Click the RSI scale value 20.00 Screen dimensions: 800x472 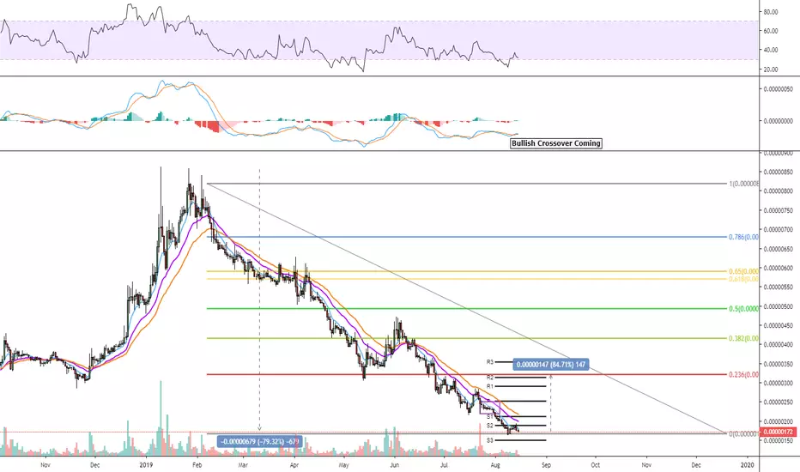[771, 70]
